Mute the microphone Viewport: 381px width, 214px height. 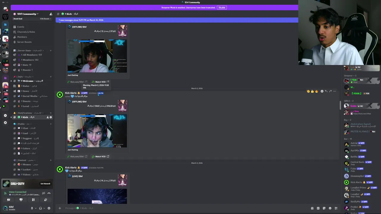click(x=32, y=208)
